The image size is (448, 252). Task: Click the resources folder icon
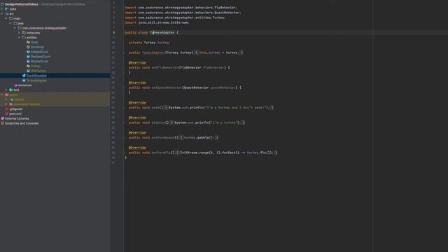(15, 85)
